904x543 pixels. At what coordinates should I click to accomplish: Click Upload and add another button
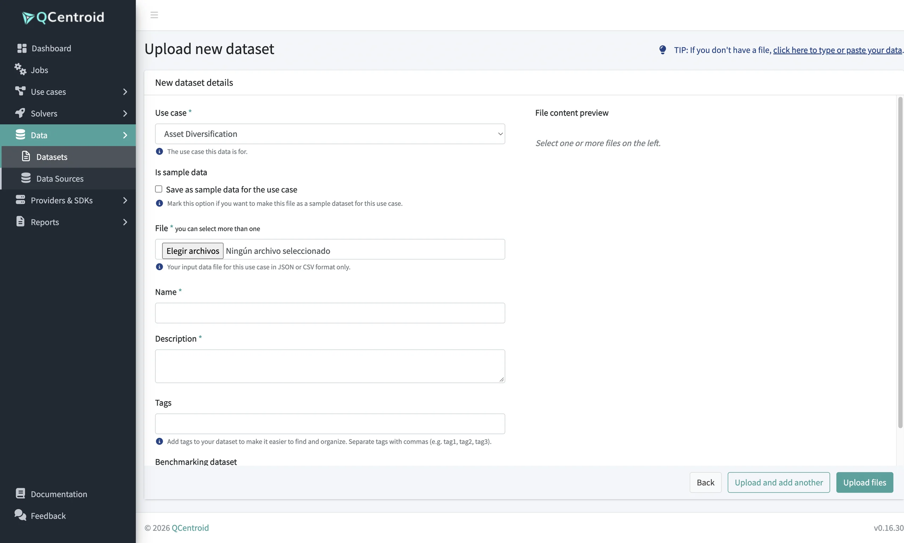(x=779, y=482)
